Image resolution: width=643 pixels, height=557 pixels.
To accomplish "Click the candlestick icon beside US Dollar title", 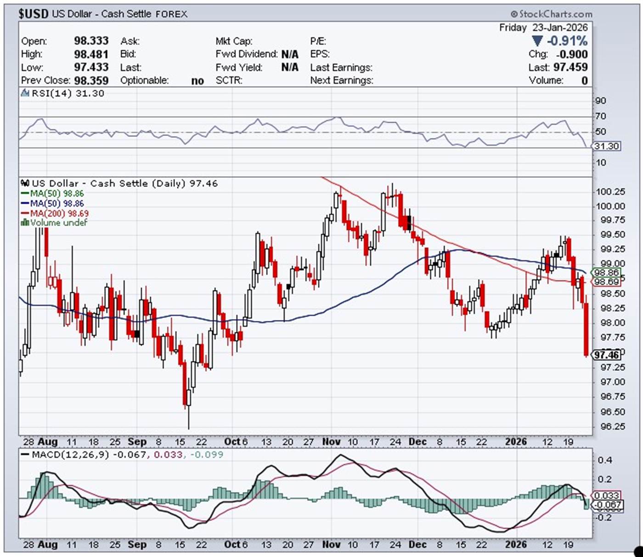I will [x=26, y=183].
